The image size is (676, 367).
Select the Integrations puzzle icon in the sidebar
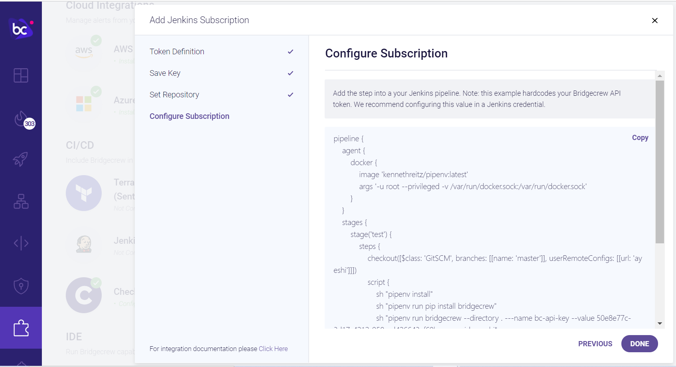[x=21, y=328]
